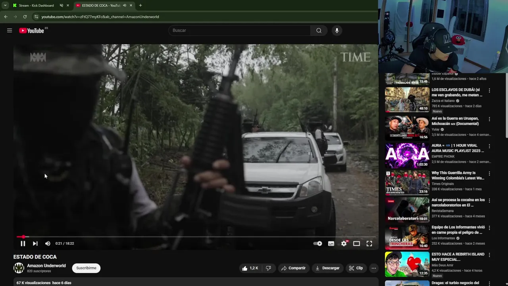Screen dimensions: 508x286
Task: Toggle the autoplay switch in player
Action: (317, 243)
